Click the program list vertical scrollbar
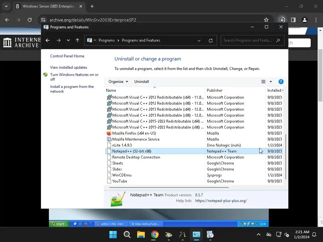The width and height of the screenshot is (323, 242). pyautogui.click(x=286, y=156)
